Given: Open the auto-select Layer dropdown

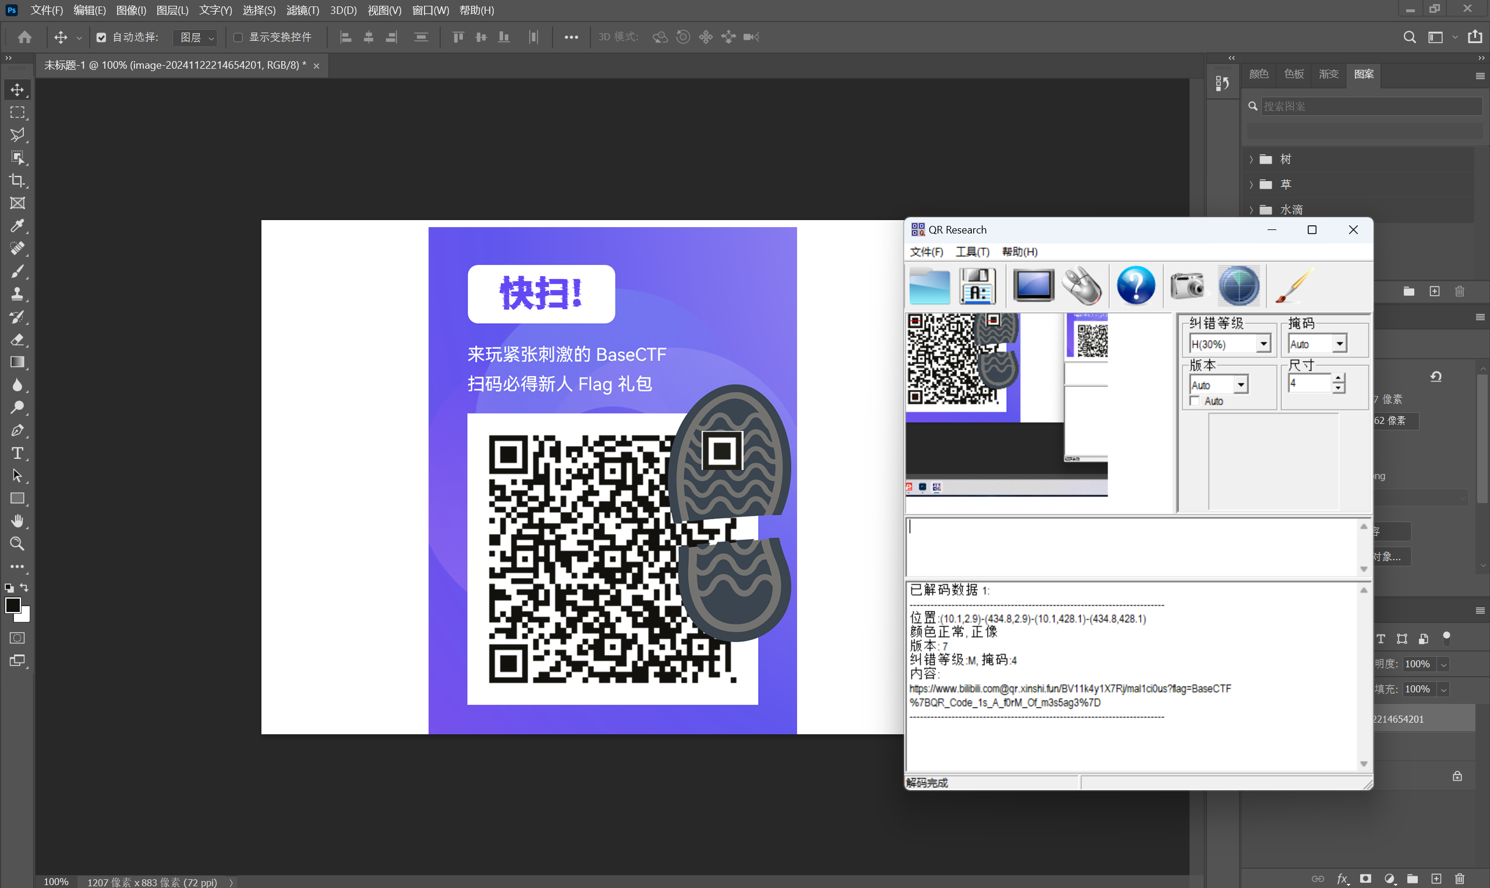Looking at the screenshot, I should (195, 38).
